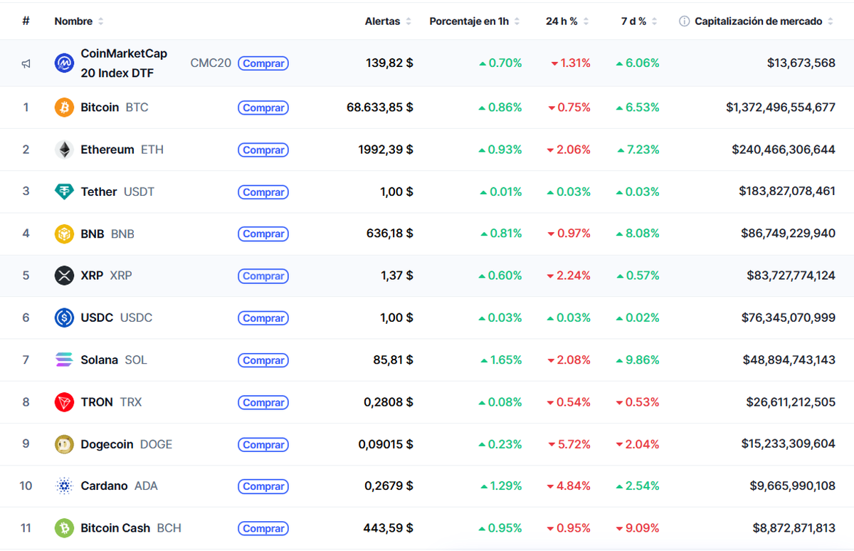Image resolution: width=854 pixels, height=551 pixels.
Task: Click the Bitcoin orange logo icon
Action: (x=64, y=107)
